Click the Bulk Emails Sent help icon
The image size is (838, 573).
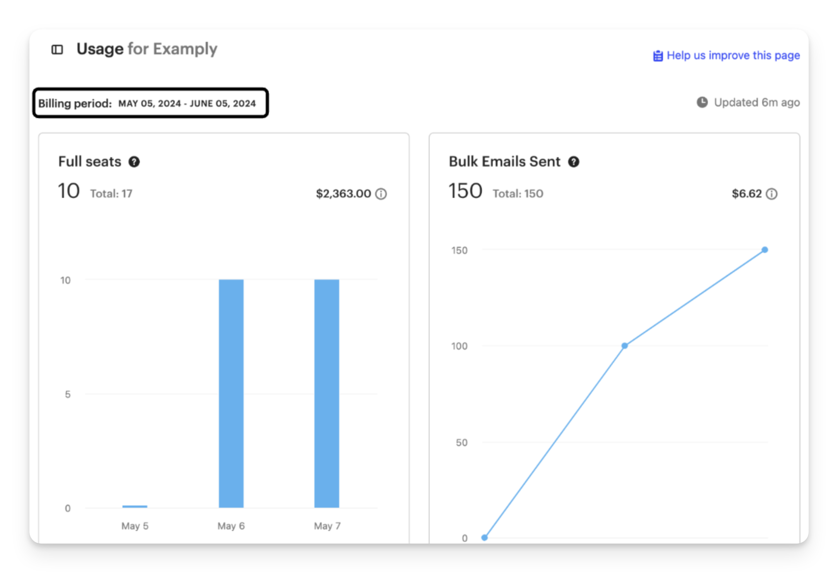(573, 162)
